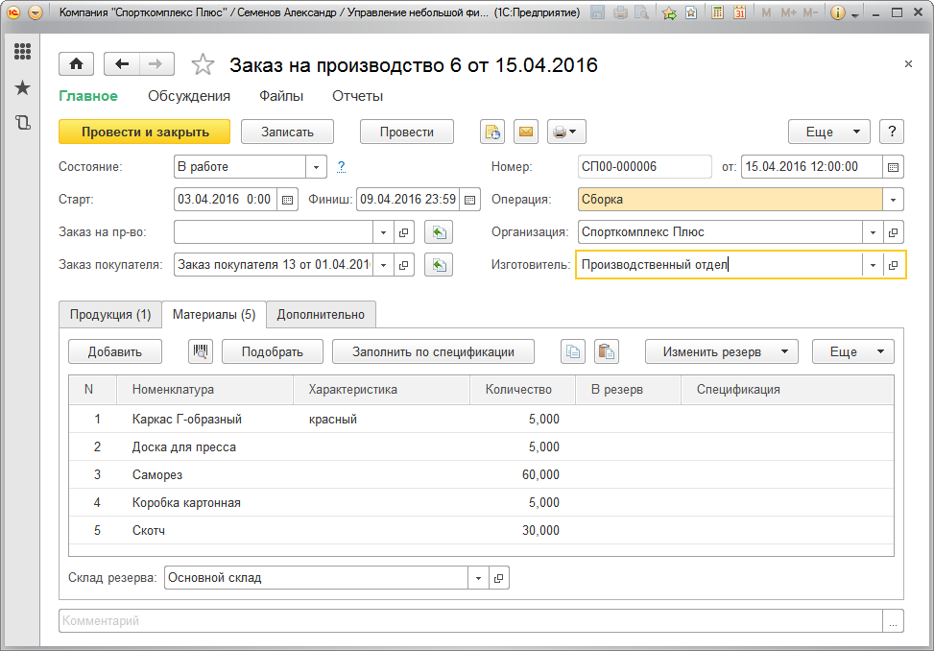Viewport: 934px width, 651px height.
Task: Switch to the Продукция (1) tab
Action: 110,314
